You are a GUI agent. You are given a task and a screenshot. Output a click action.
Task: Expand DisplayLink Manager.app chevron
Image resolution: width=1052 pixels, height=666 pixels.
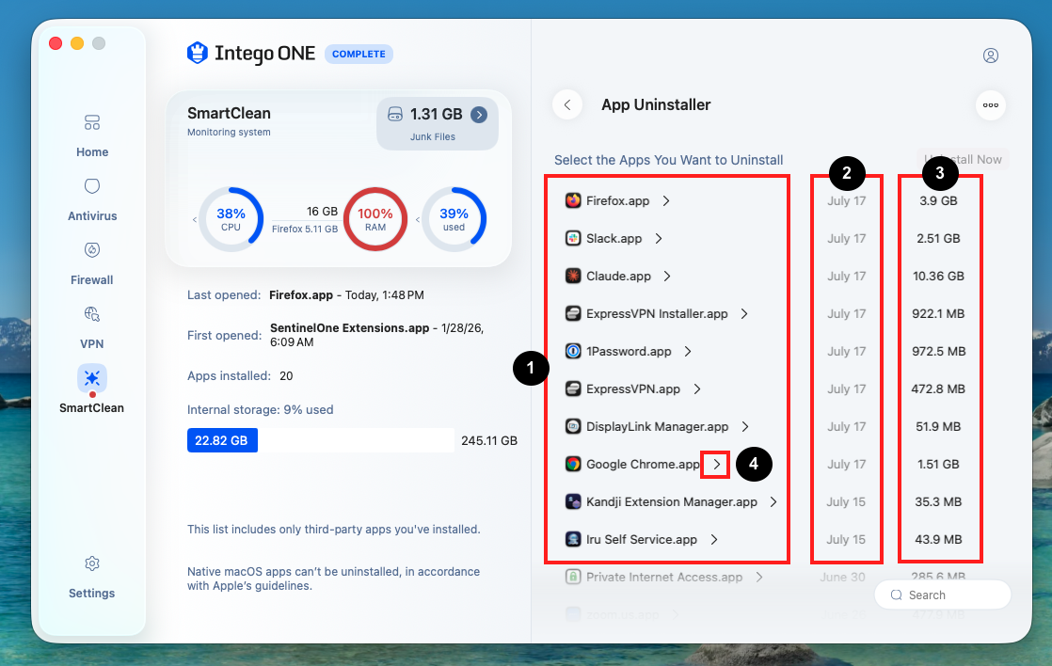coord(745,426)
